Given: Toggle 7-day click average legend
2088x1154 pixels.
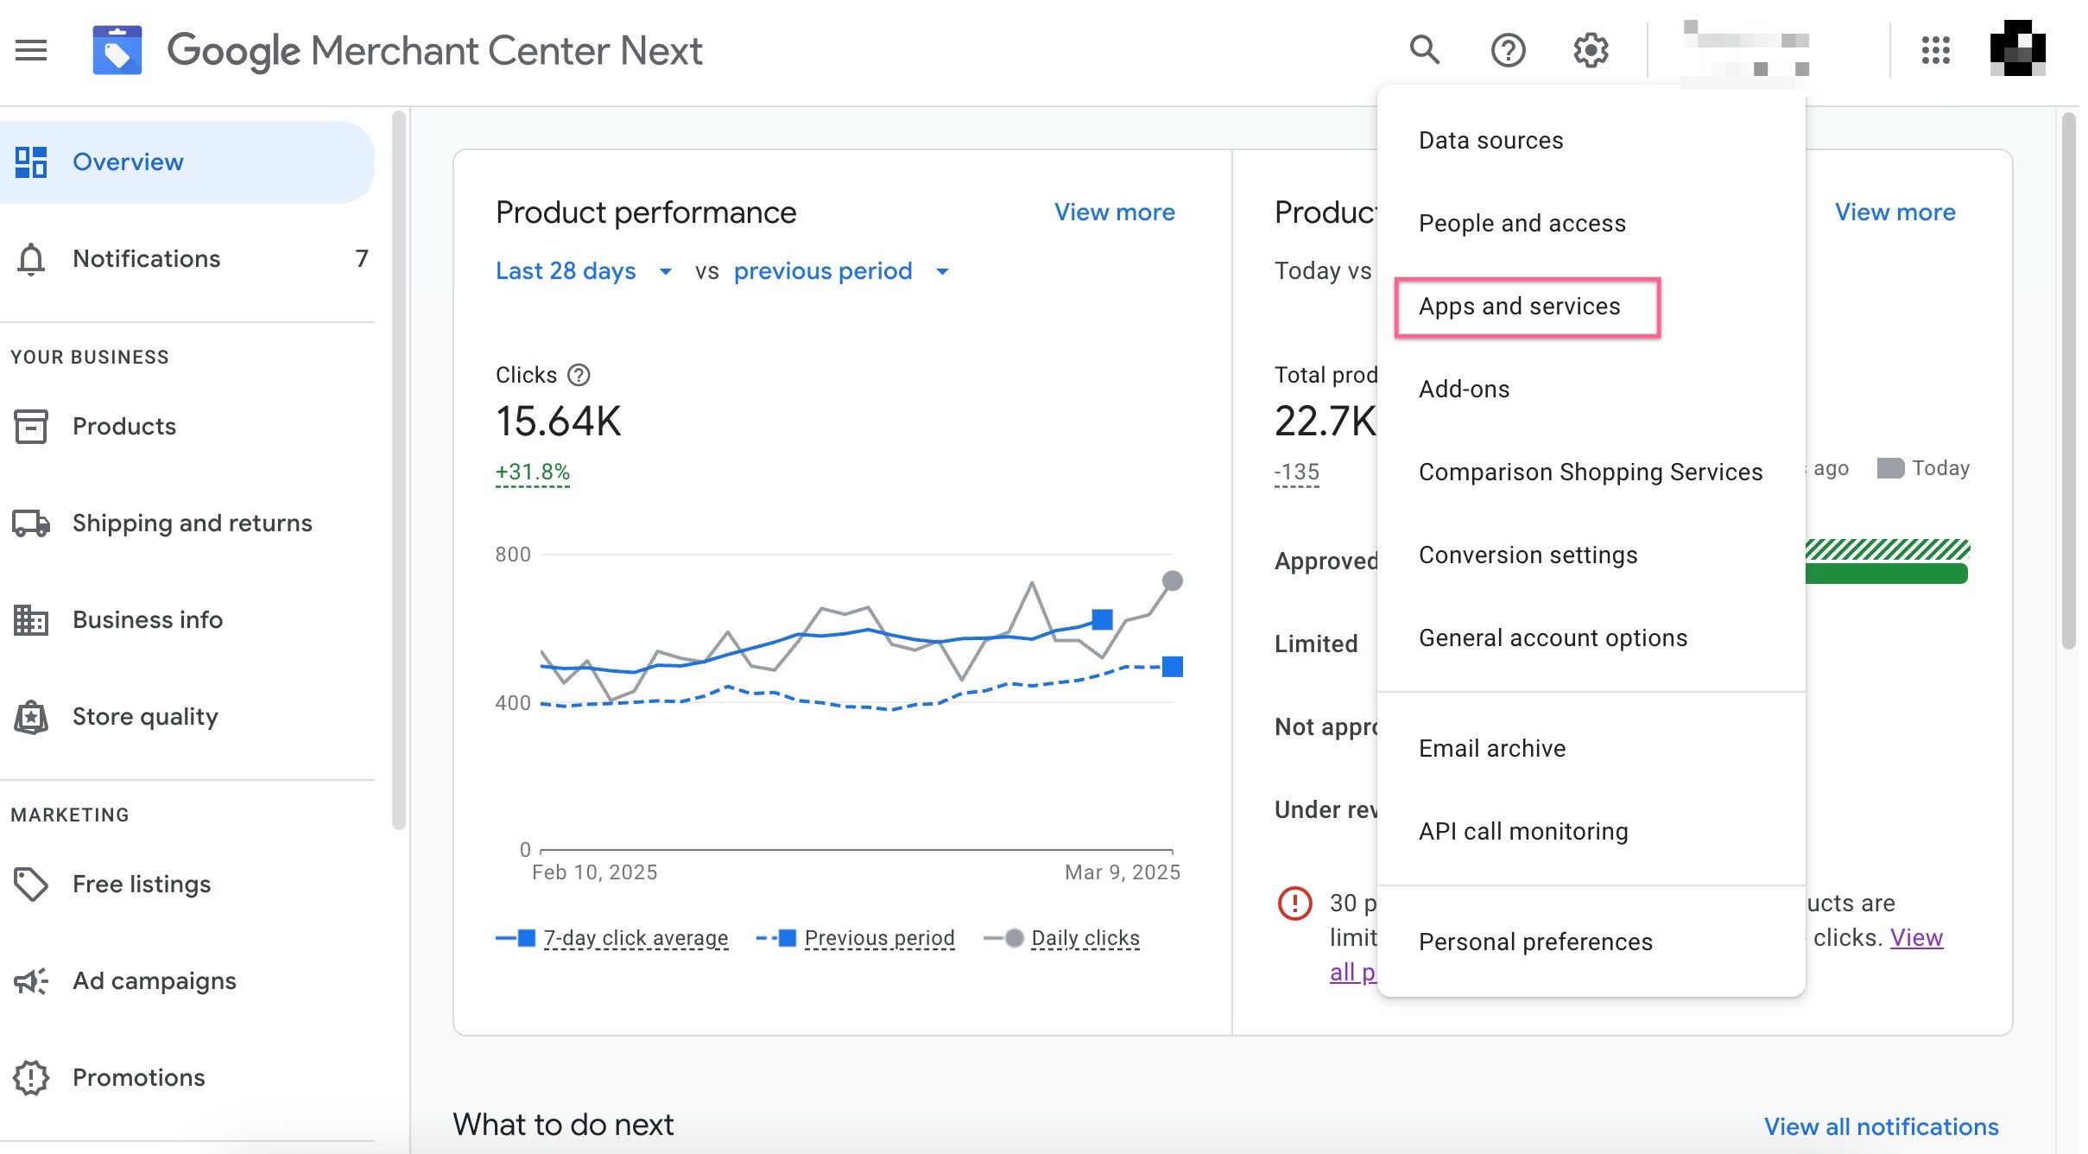Looking at the screenshot, I should pyautogui.click(x=612, y=938).
